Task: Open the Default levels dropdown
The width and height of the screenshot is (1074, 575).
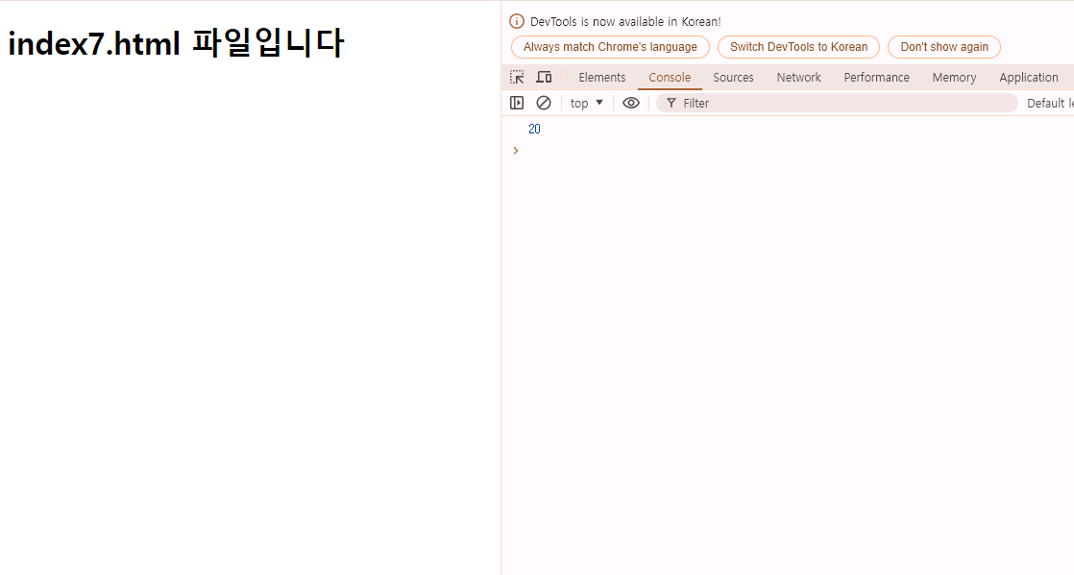Action: tap(1050, 103)
